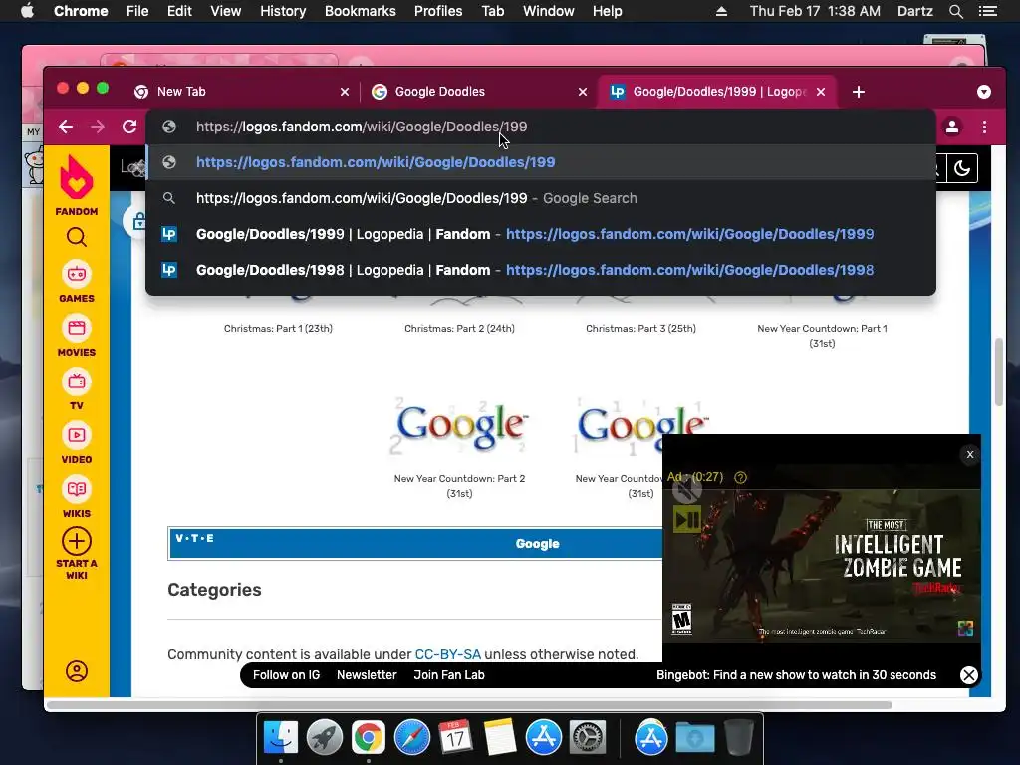
Task: Click Follow on IG link
Action: [286, 675]
